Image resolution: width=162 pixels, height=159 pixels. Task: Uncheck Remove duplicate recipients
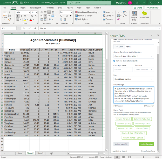(x=114, y=61)
